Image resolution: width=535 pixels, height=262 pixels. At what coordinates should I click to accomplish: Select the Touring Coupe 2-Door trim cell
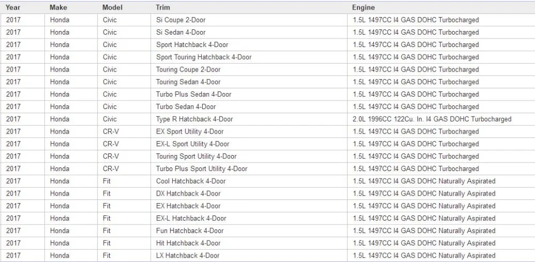(x=249, y=70)
